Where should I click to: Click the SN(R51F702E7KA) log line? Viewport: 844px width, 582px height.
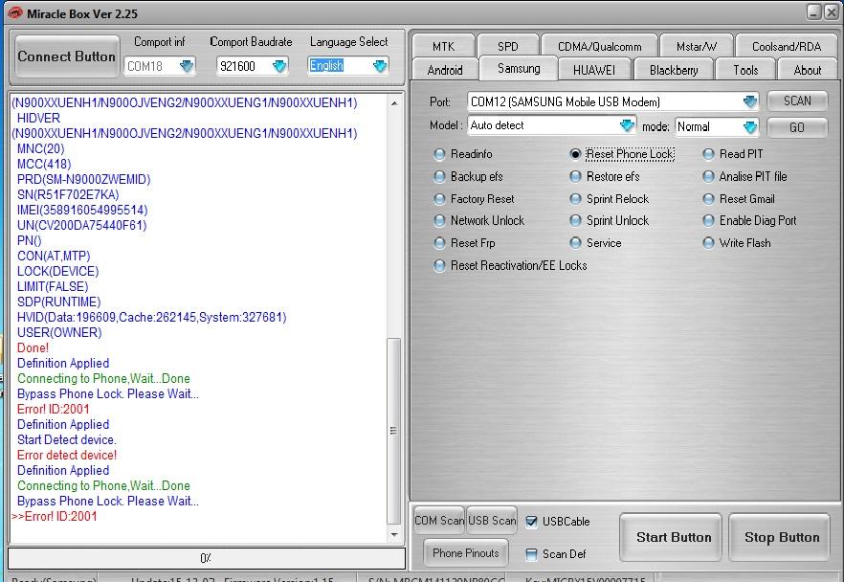coord(68,195)
